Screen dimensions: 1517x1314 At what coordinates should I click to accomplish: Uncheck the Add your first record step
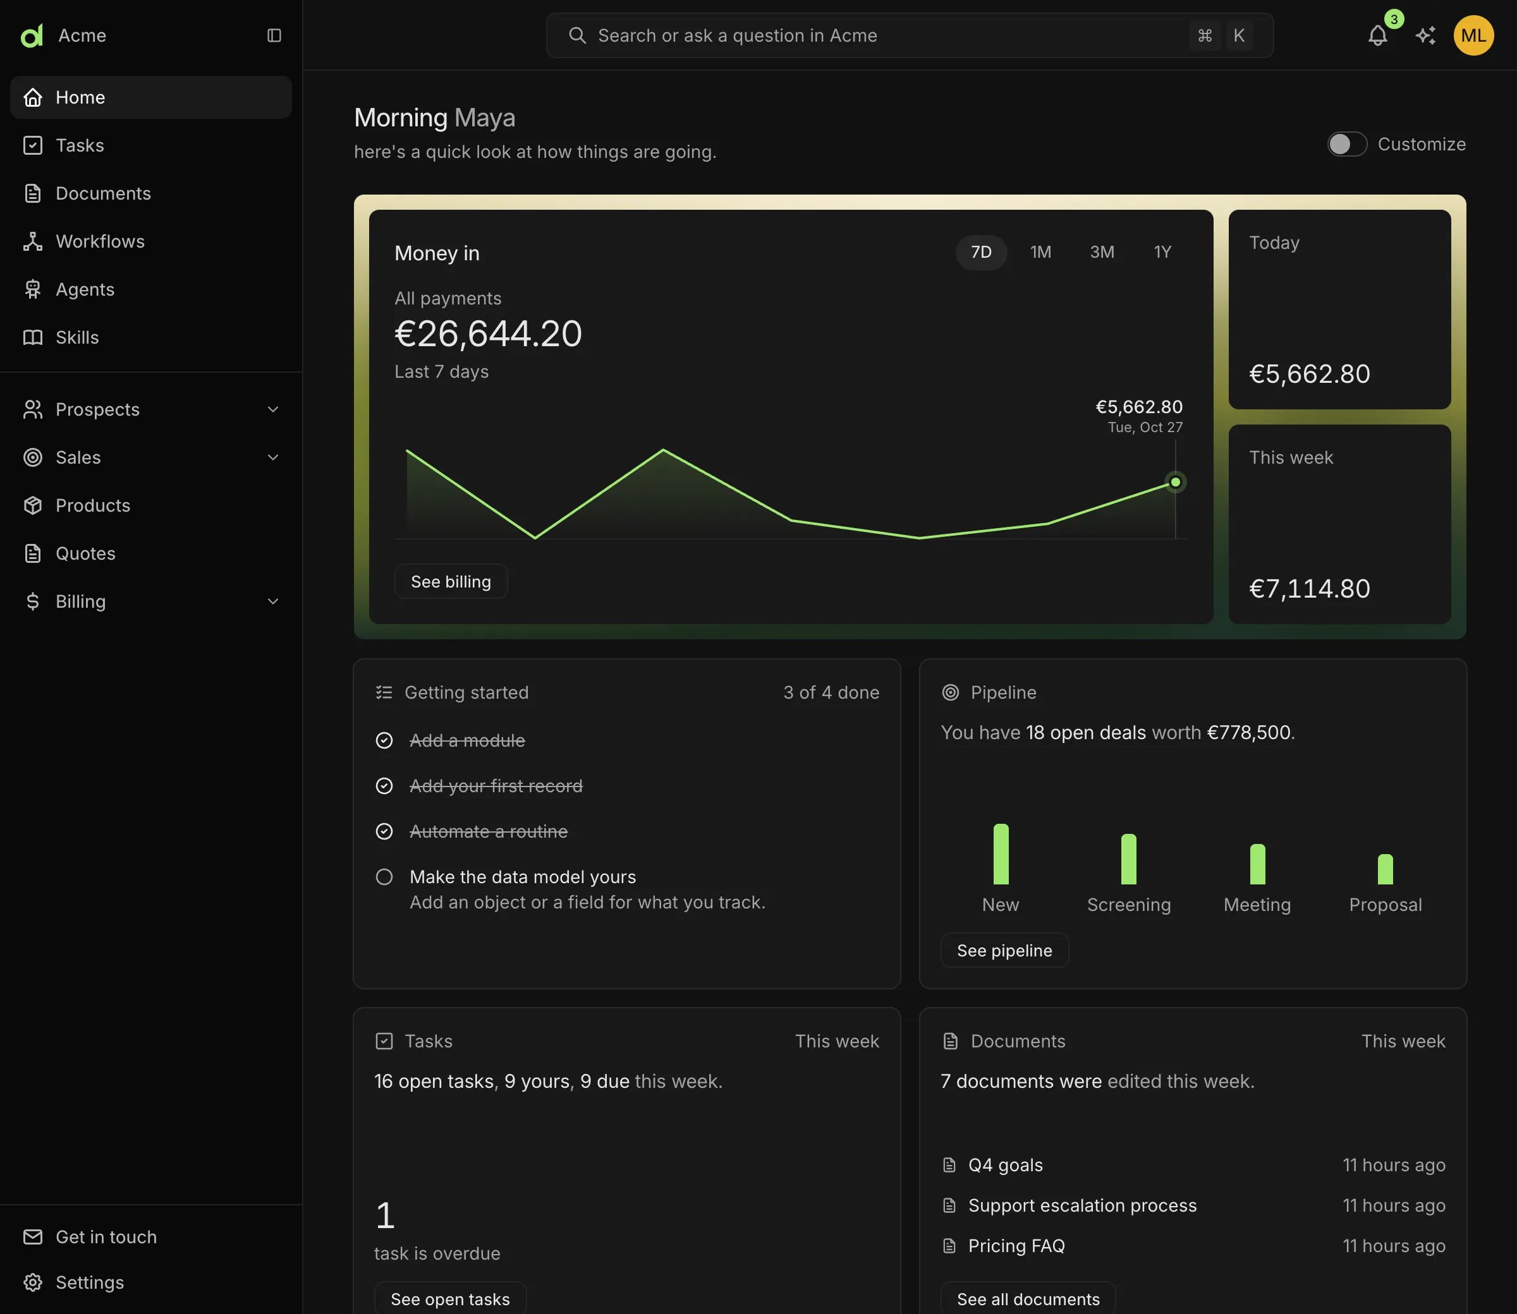tap(384, 786)
